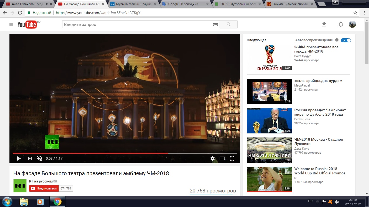Click the search input field
This screenshot has width=369, height=207.
tap(137, 25)
